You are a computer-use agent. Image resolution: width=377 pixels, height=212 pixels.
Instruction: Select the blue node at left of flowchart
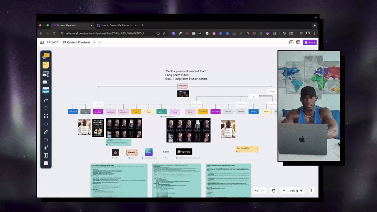[73, 112]
